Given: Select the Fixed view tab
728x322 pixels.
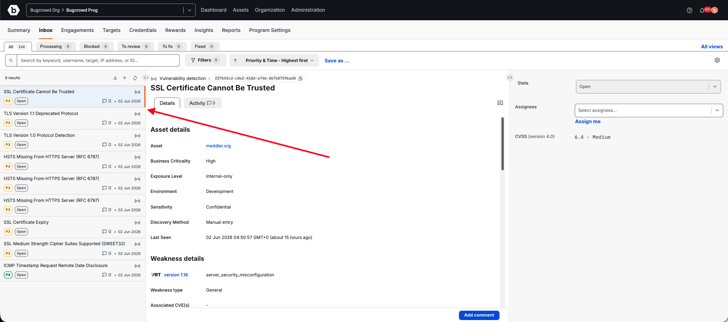Looking at the screenshot, I should 205,46.
